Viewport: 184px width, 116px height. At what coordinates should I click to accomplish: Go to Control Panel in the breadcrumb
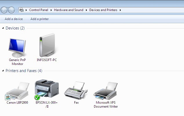pyautogui.click(x=39, y=10)
